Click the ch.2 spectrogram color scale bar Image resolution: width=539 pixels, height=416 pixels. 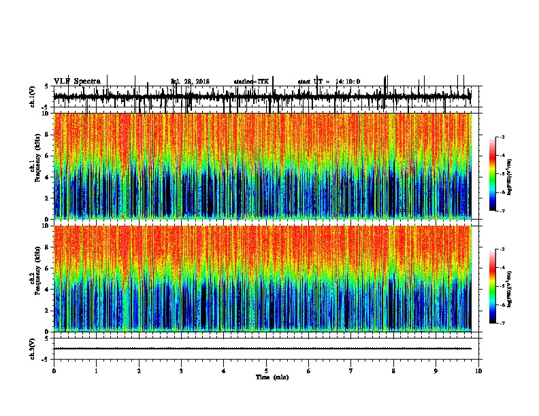(x=493, y=286)
